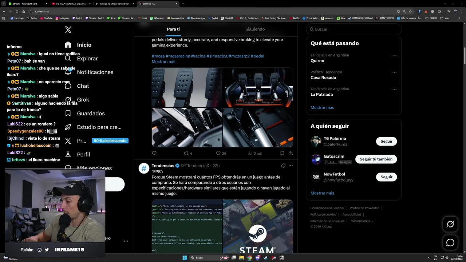Open Condiciones de Servicio link
This screenshot has height=262, width=466.
327,208
